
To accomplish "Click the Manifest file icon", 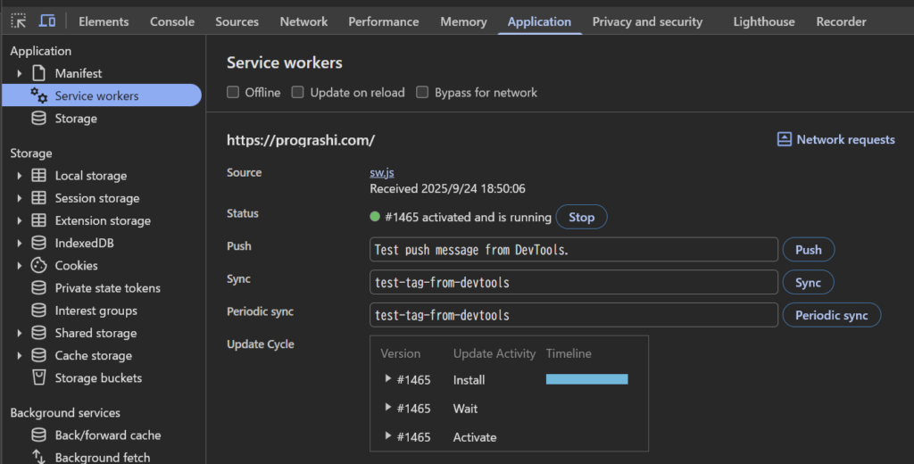I will (x=38, y=73).
